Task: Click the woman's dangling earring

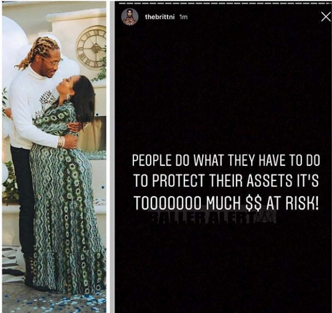Action: pos(68,97)
